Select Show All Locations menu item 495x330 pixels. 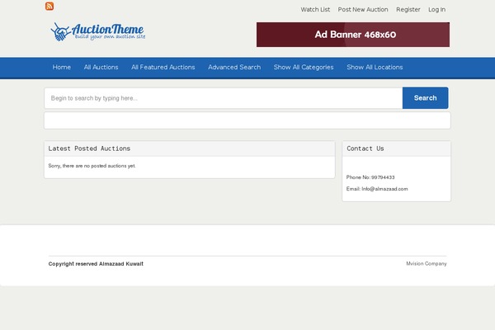coord(375,67)
